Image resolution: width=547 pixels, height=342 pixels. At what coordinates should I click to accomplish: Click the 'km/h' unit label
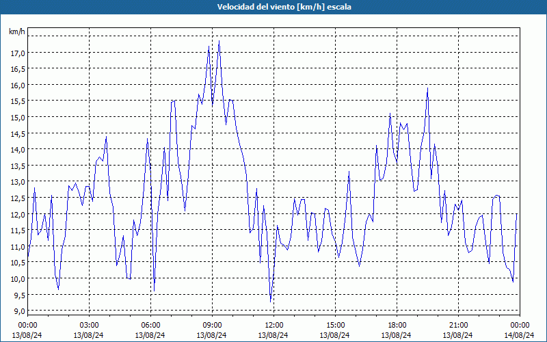pos(17,31)
